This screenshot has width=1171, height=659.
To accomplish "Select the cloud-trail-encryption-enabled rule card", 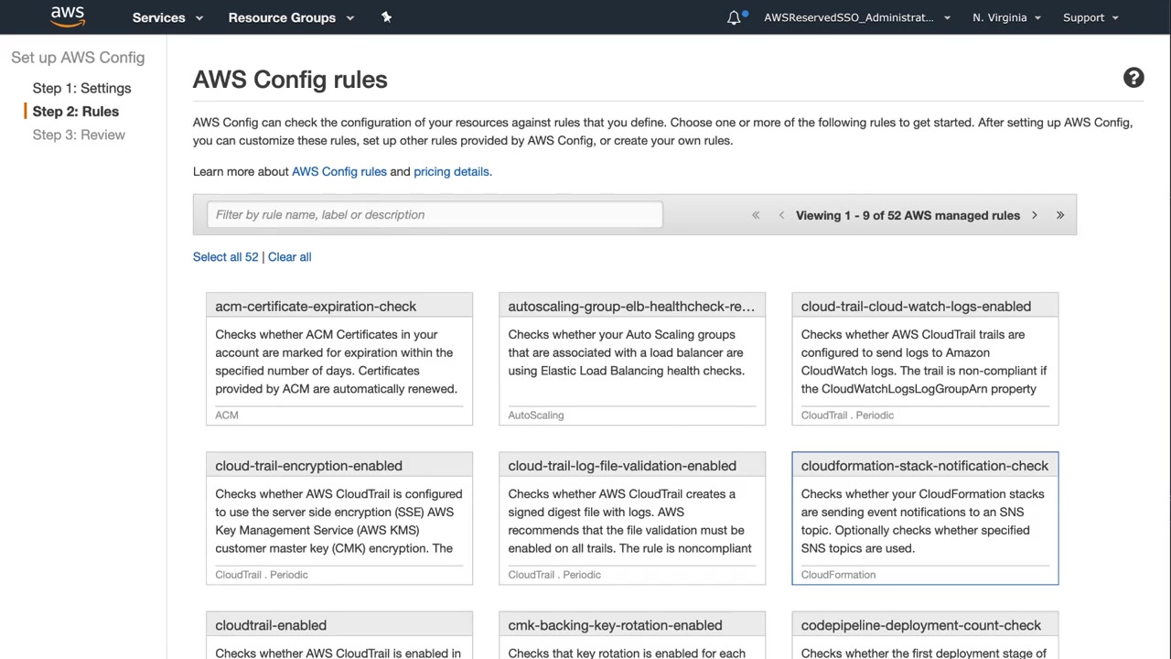I will click(339, 518).
